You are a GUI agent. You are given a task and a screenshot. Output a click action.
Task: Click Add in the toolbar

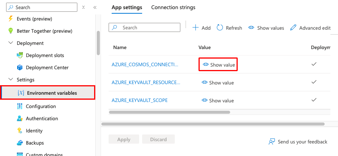pyautogui.click(x=202, y=28)
